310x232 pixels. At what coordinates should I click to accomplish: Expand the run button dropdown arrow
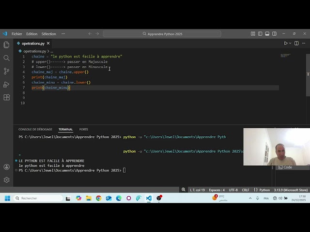[290, 43]
